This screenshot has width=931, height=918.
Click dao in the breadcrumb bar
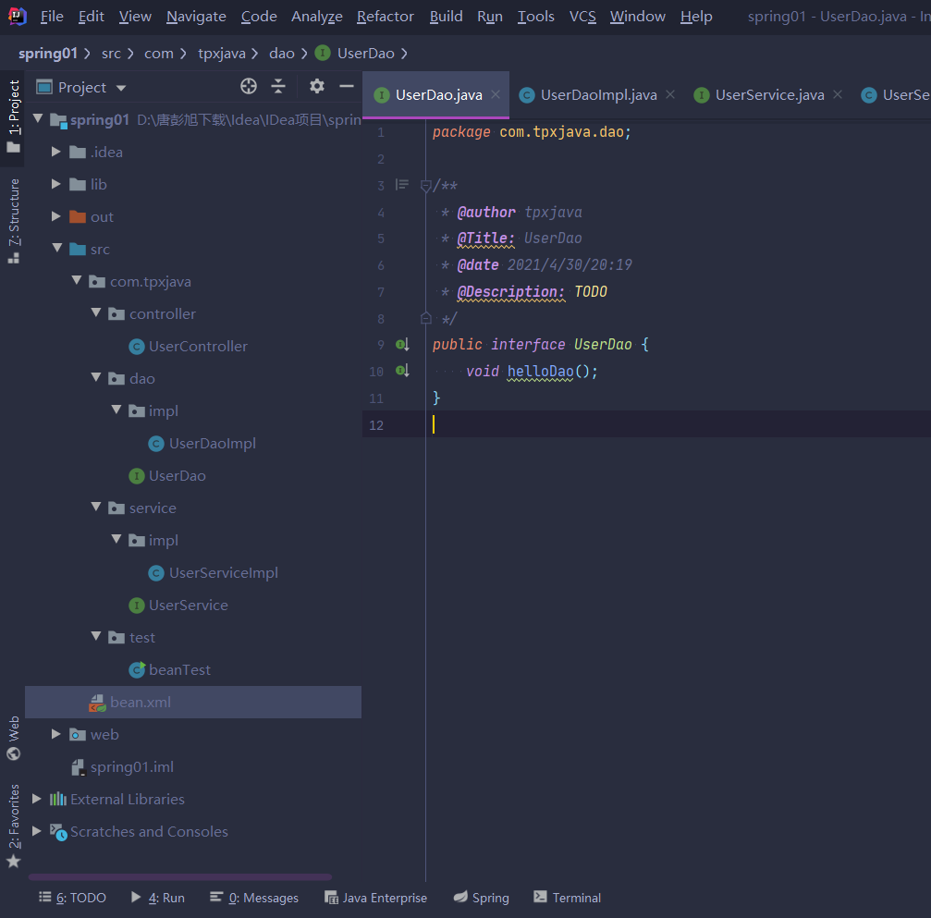click(x=281, y=54)
